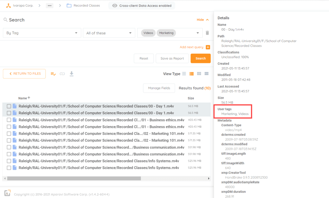Click file icon of first 00 - Day 1.m4v

click(14, 106)
